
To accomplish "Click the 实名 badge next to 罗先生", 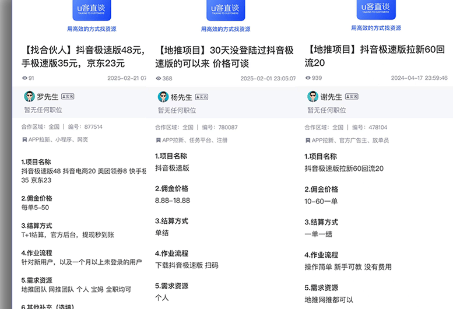I will pyautogui.click(x=67, y=97).
